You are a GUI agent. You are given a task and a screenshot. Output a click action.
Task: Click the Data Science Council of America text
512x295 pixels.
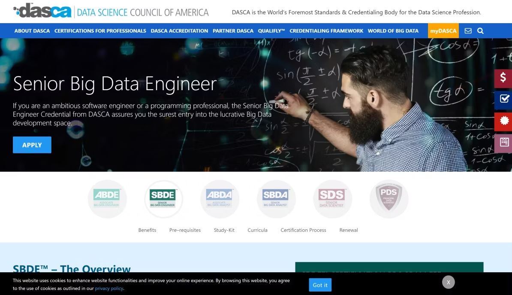tap(143, 12)
